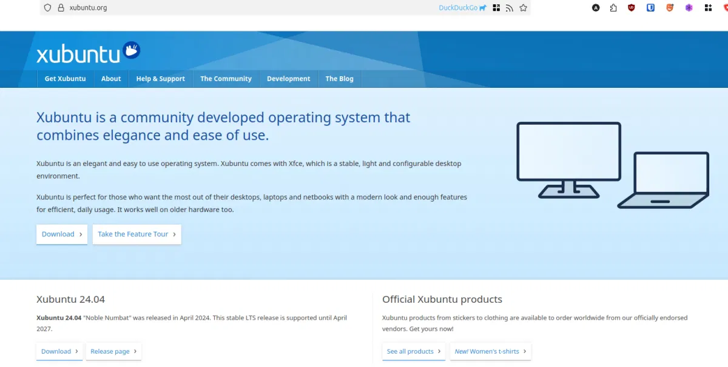Click the black circle A extension icon
The width and height of the screenshot is (728, 367).
point(596,8)
